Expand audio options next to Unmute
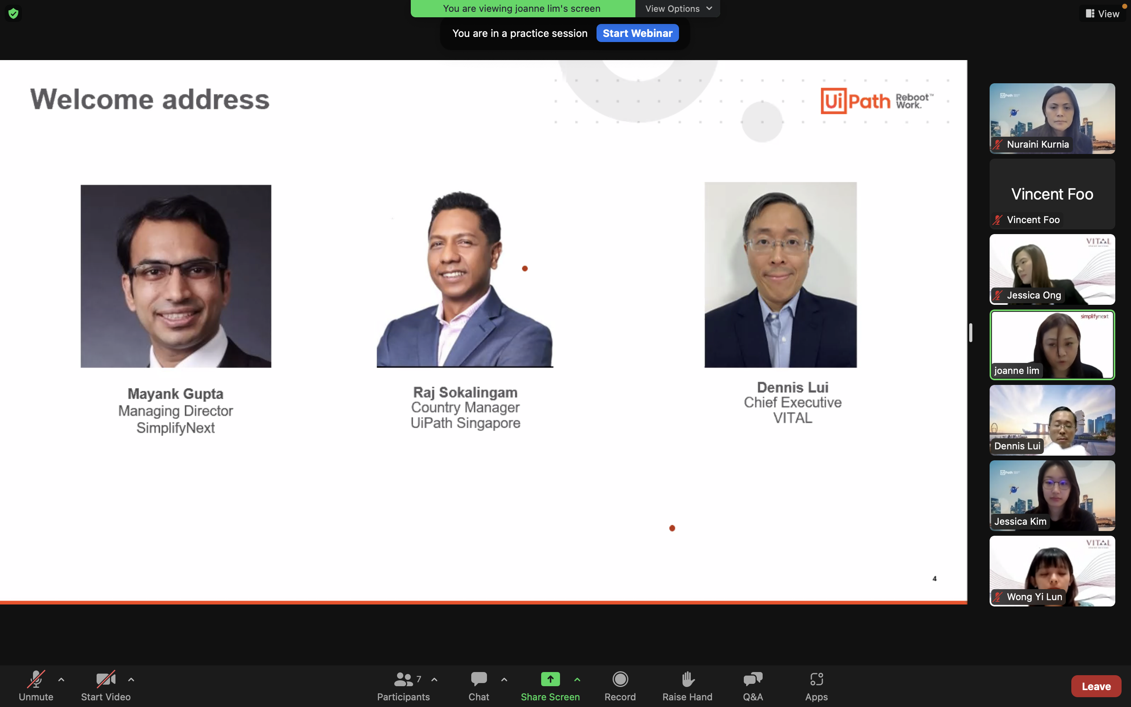1131x707 pixels. 61,680
